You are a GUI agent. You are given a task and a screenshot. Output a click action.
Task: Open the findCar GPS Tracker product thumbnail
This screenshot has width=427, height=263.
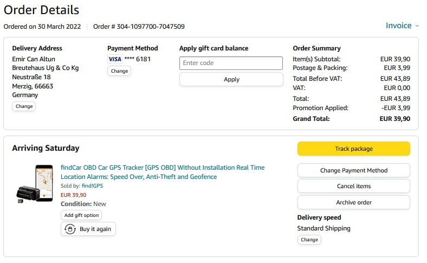click(x=35, y=183)
